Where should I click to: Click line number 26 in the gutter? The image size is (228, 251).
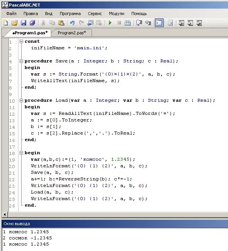click(x=12, y=206)
